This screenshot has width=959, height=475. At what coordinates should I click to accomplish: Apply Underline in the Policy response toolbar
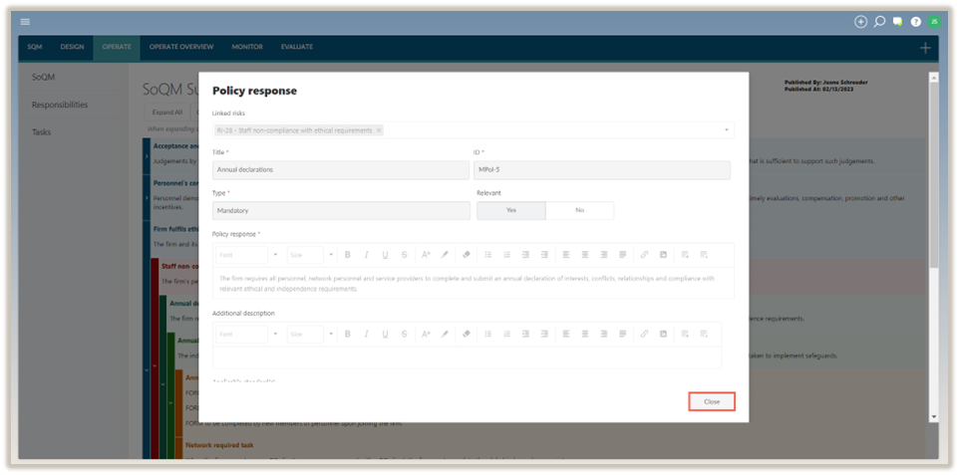point(385,254)
